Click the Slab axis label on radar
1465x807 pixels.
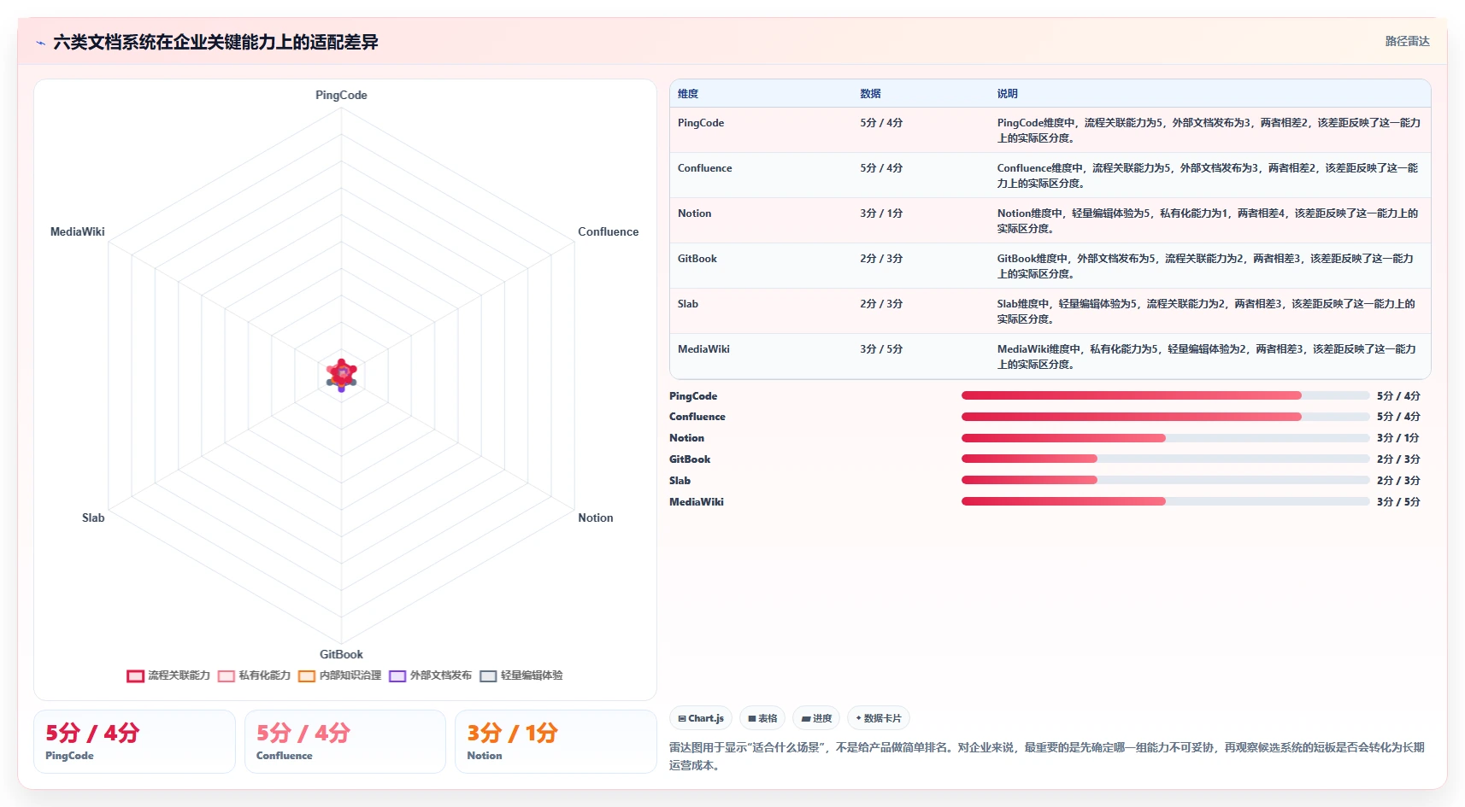click(x=93, y=518)
